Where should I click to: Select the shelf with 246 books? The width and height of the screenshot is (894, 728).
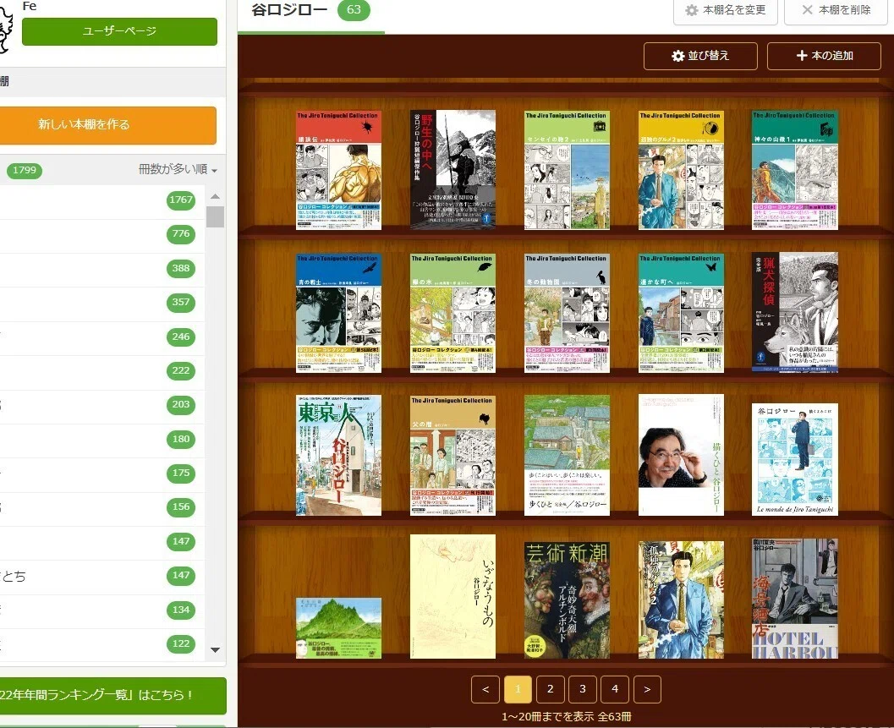102,337
